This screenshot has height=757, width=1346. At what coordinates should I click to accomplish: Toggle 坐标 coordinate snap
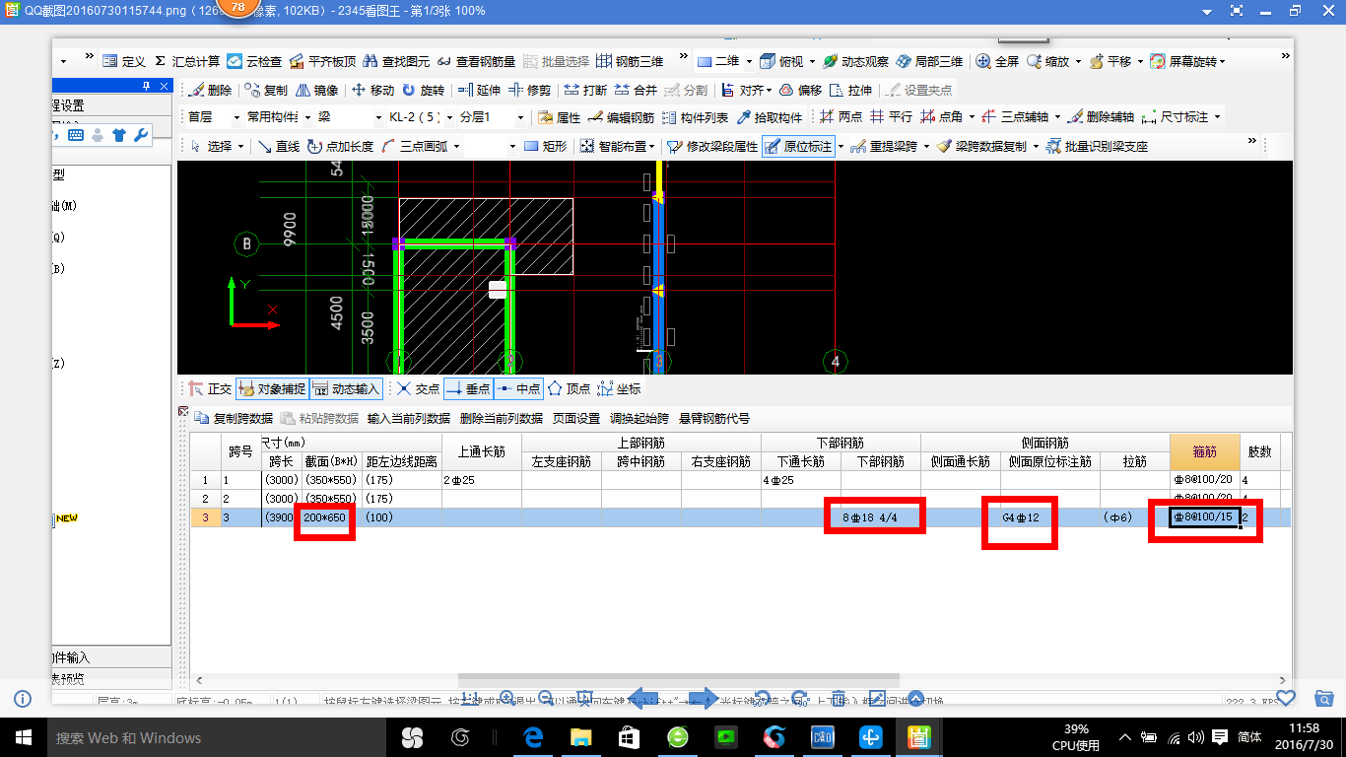pyautogui.click(x=619, y=388)
